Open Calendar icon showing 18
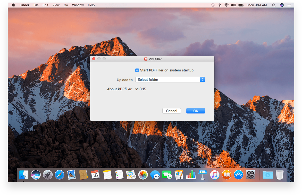The width and height of the screenshot is (302, 195). click(95, 175)
